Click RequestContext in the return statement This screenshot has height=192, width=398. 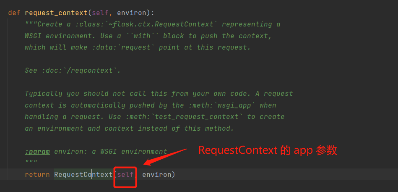pyautogui.click(x=83, y=174)
